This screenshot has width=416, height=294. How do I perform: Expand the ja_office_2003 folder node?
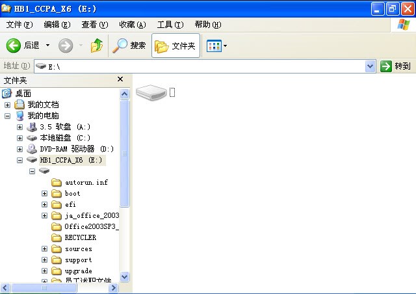coord(44,216)
